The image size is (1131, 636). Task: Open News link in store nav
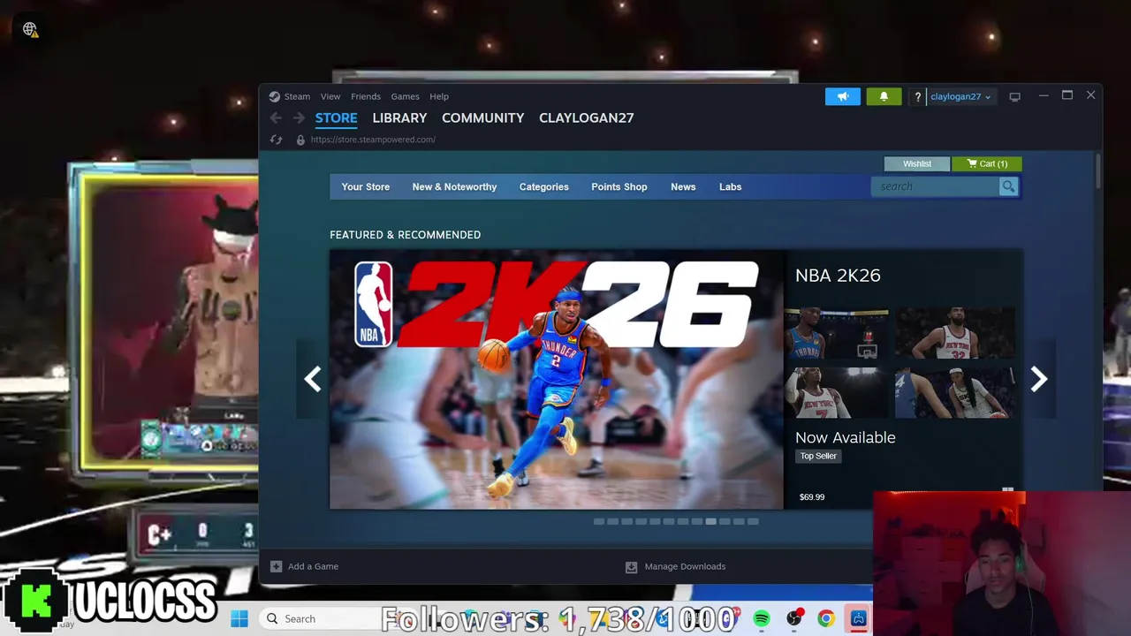point(683,186)
